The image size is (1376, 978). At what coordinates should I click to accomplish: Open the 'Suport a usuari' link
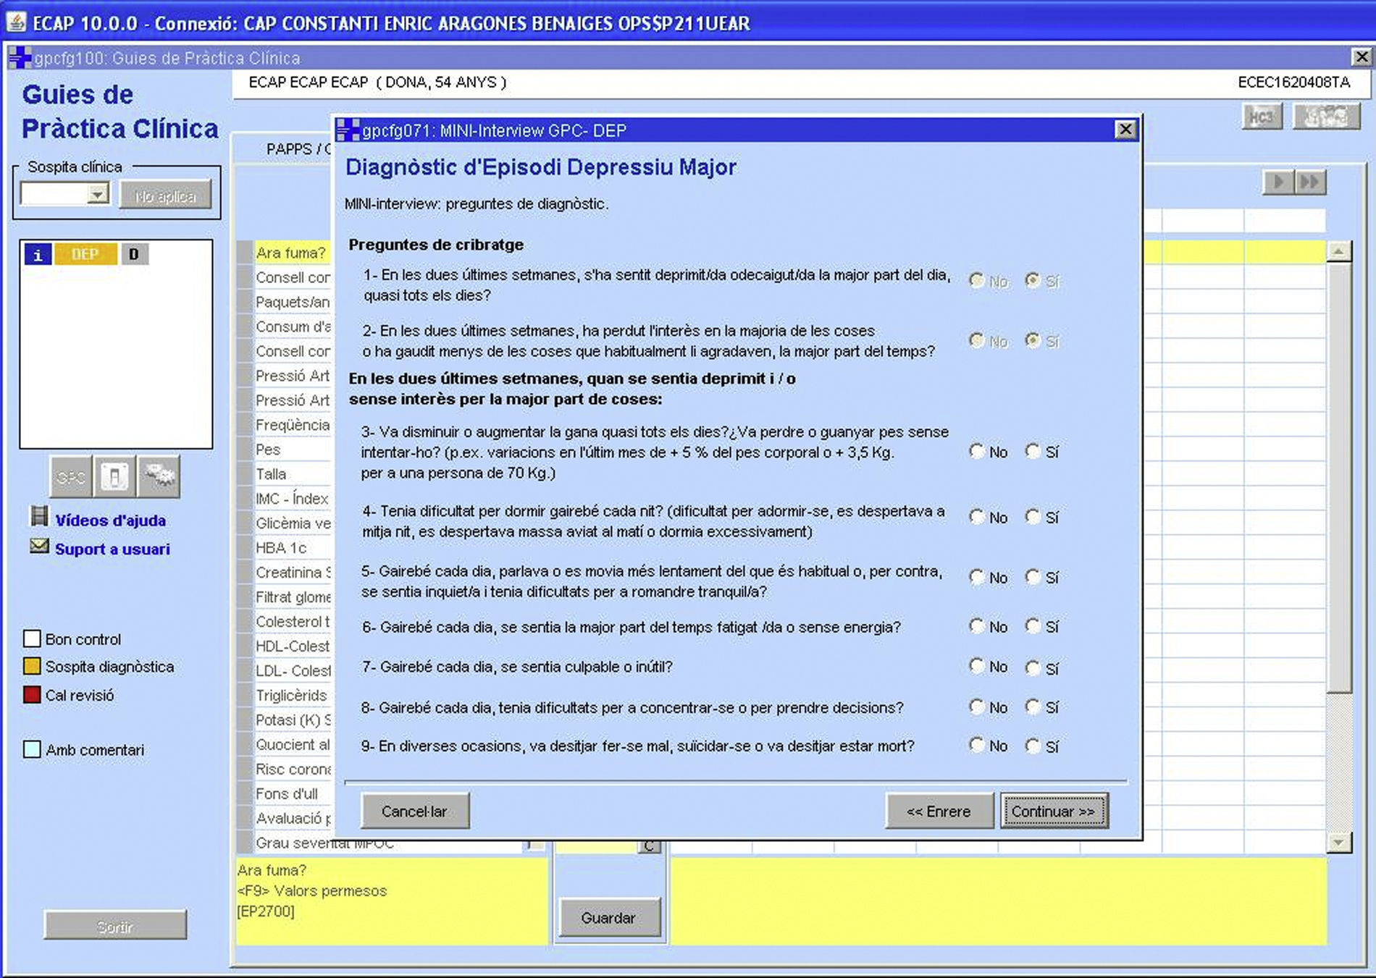coord(112,549)
